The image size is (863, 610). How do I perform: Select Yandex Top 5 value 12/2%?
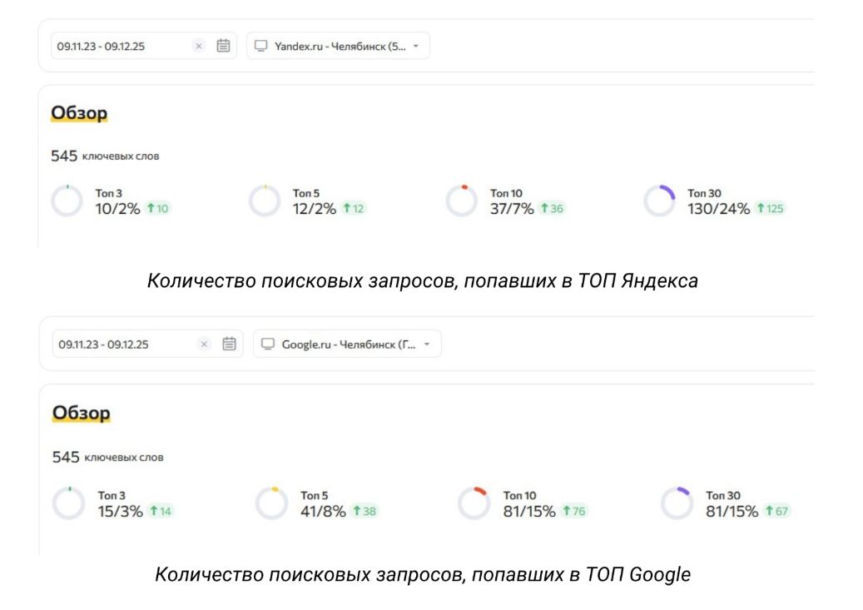(315, 209)
